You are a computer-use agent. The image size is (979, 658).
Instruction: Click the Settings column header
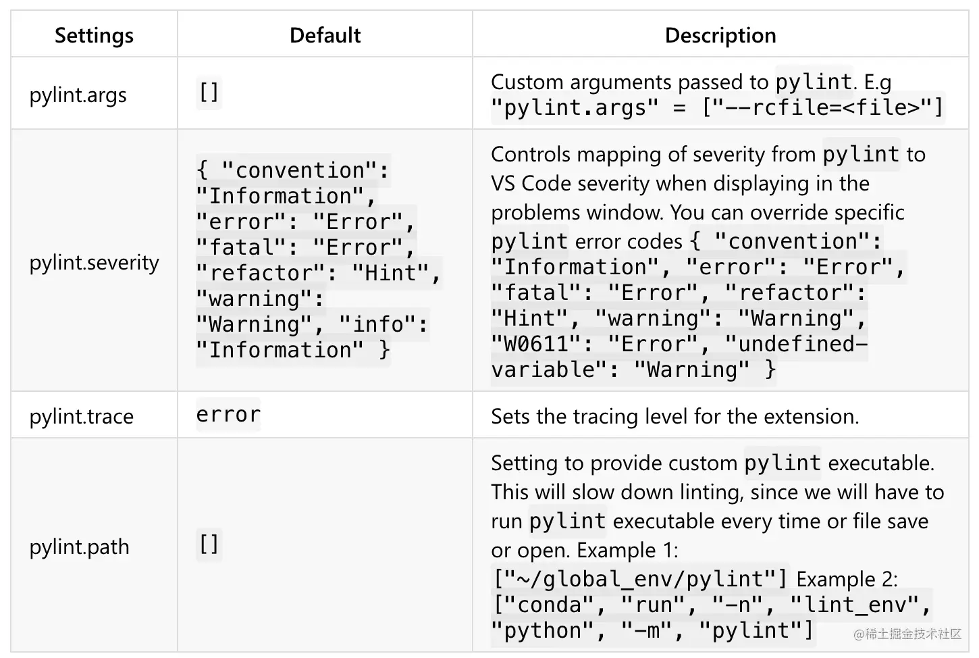tap(94, 35)
